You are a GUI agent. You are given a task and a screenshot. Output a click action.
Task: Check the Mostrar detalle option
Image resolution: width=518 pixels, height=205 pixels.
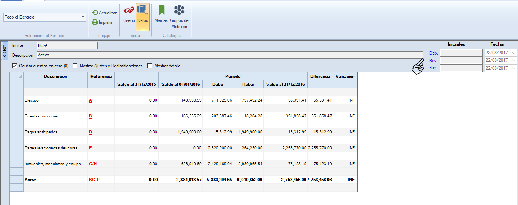(x=150, y=66)
